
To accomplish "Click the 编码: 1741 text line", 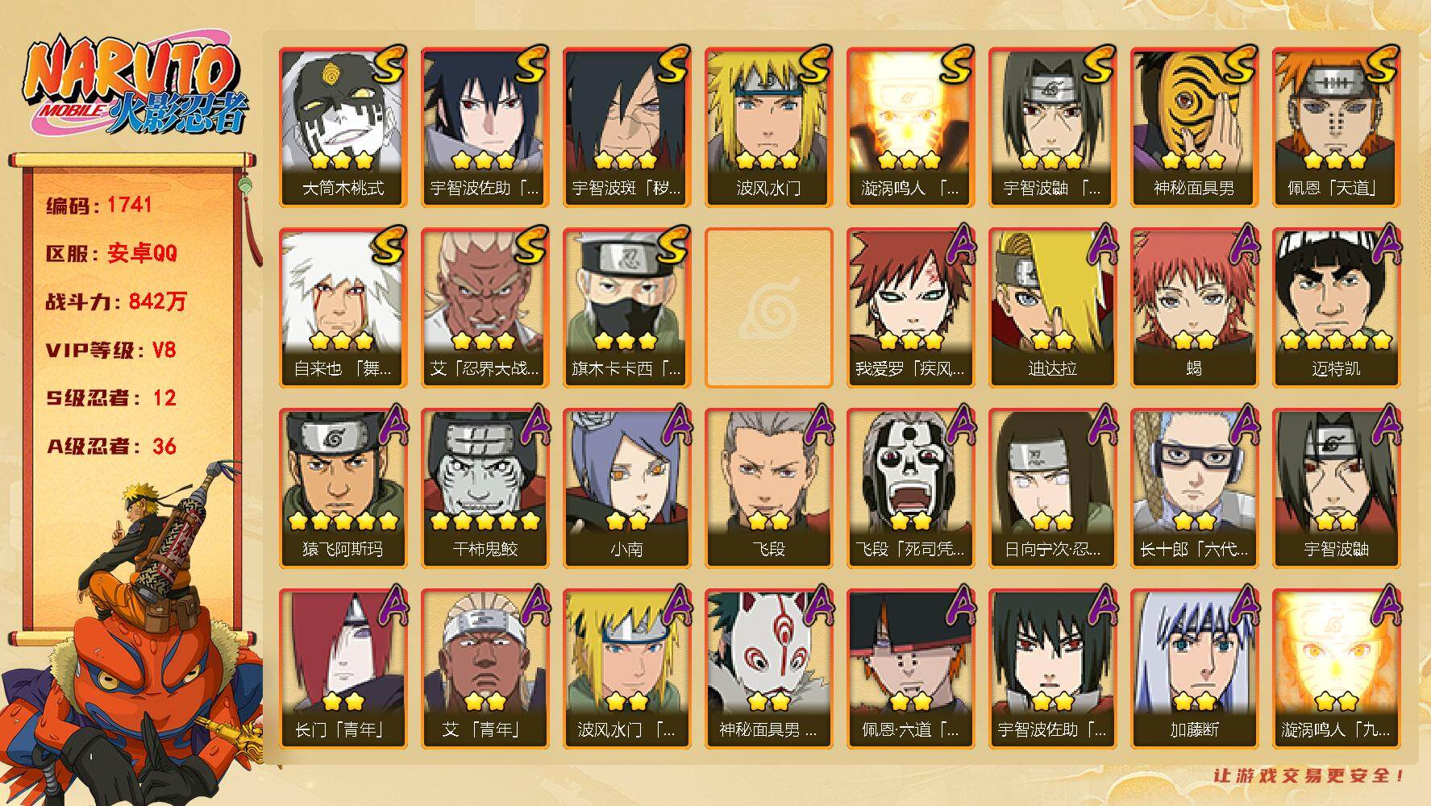I will click(99, 205).
